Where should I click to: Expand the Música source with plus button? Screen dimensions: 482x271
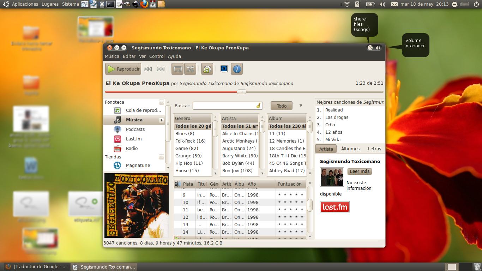[161, 120]
